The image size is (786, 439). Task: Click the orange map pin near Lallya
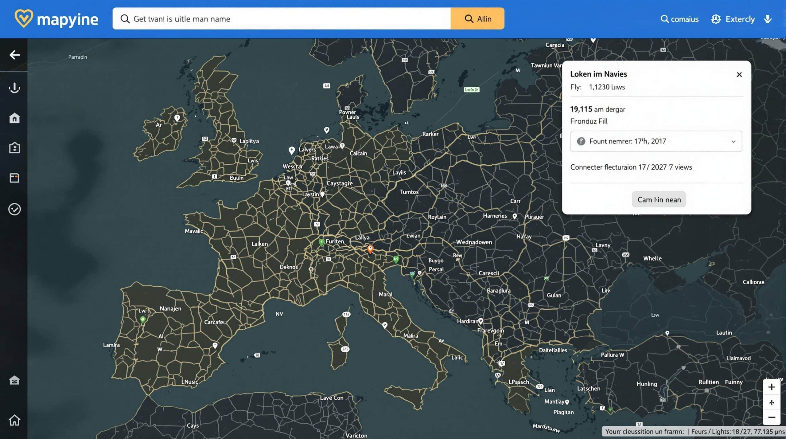pos(370,249)
